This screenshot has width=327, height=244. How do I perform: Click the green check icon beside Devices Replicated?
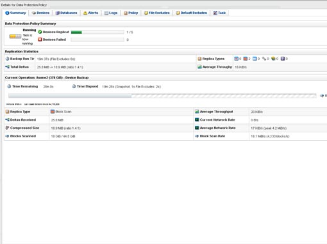[x=40, y=32]
